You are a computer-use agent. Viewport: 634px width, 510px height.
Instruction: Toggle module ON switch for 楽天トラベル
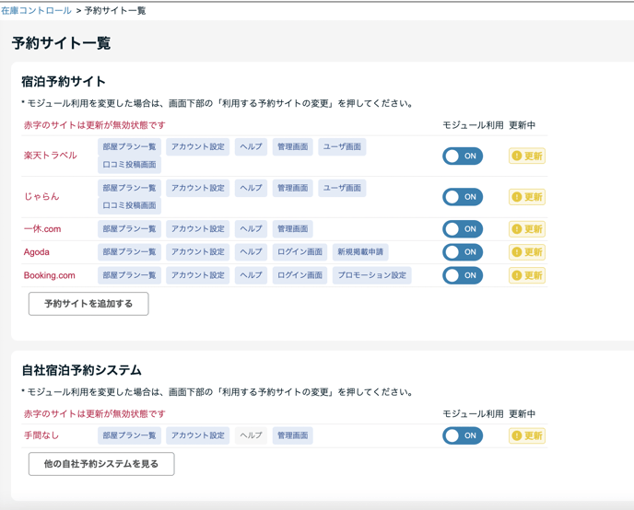462,156
